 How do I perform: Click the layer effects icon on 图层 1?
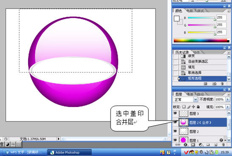tap(221, 140)
